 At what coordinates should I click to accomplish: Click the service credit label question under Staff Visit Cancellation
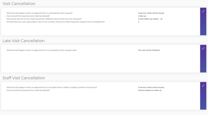click(x=28, y=90)
